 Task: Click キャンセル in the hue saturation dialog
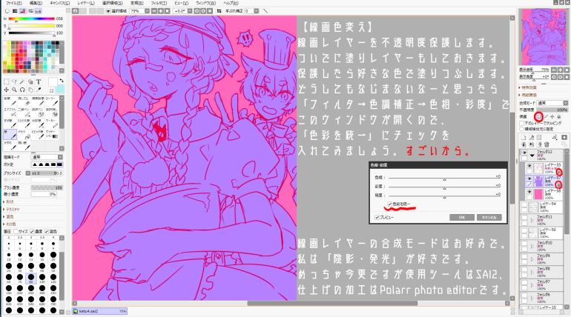coord(489,218)
